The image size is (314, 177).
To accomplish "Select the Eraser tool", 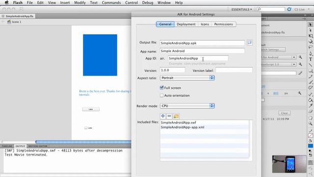I will pyautogui.click(x=311, y=111).
